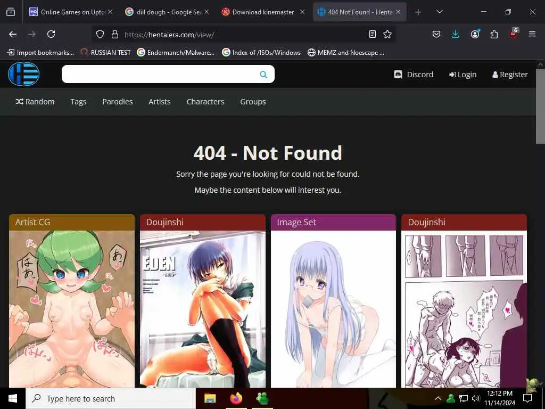Viewport: 545px width, 409px height.
Task: Submit search with the magnifier icon
Action: [x=263, y=75]
